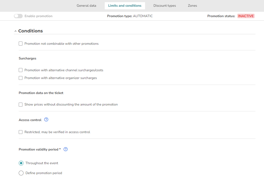Click Limits and conditions tab
This screenshot has height=184, width=264.
tap(125, 6)
